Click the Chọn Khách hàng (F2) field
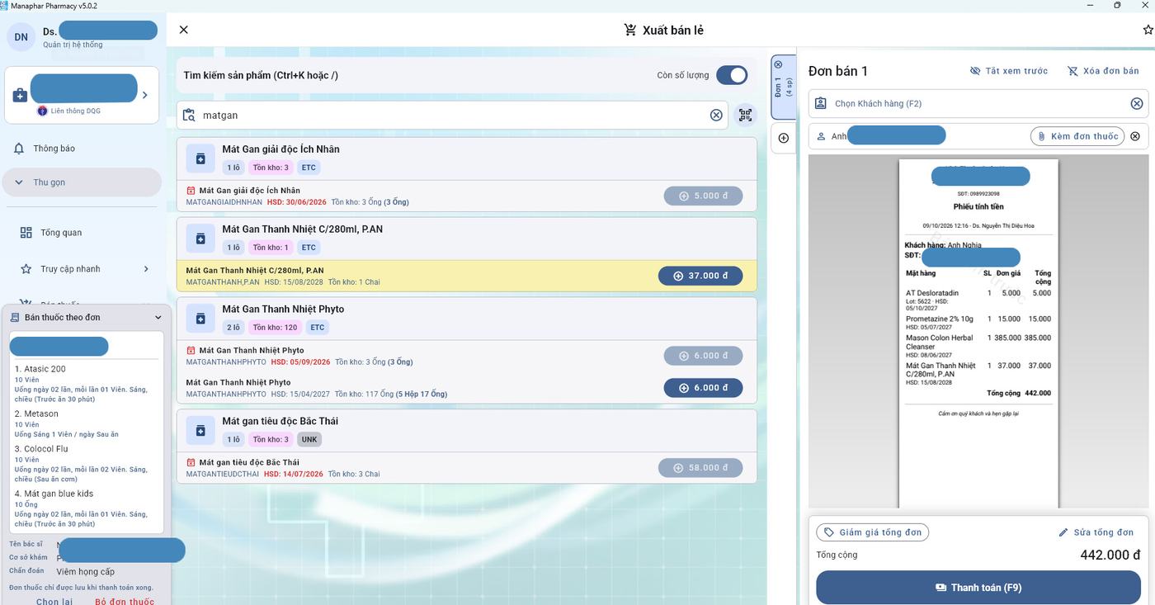The height and width of the screenshot is (605, 1155). click(x=978, y=103)
